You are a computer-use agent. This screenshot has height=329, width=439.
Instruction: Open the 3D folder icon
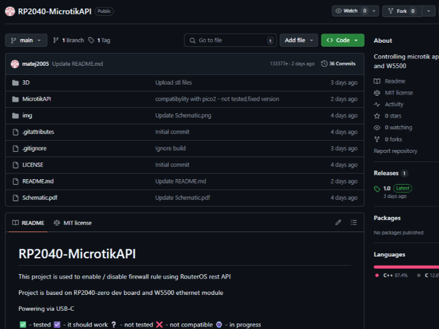pos(15,83)
